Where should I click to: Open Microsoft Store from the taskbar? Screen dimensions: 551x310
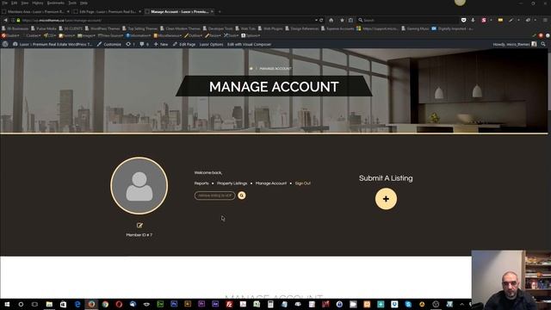(x=63, y=304)
